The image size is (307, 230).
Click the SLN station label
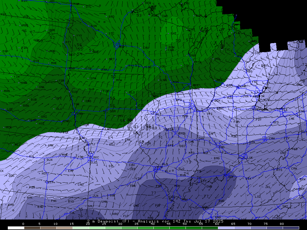(x=49, y=160)
